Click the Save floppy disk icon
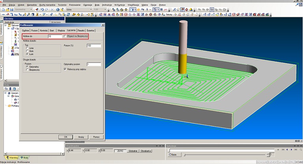 click(x=11, y=9)
